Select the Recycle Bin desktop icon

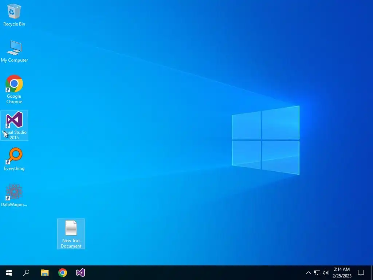point(14,15)
